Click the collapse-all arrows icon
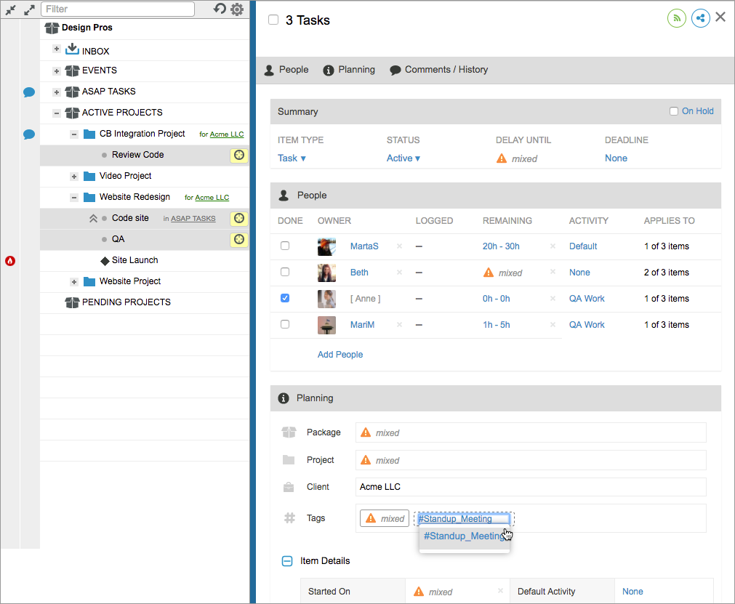Image resolution: width=735 pixels, height=604 pixels. [x=11, y=10]
